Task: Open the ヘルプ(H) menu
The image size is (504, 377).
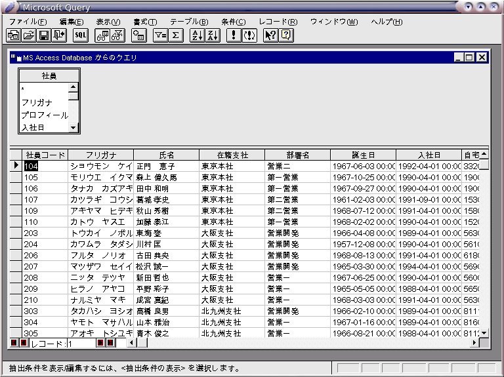Action: 387,22
